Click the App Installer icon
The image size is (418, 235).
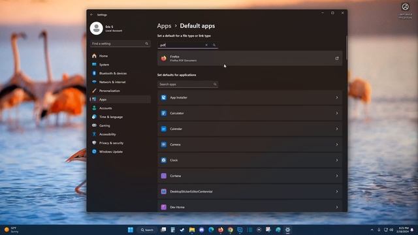(164, 97)
